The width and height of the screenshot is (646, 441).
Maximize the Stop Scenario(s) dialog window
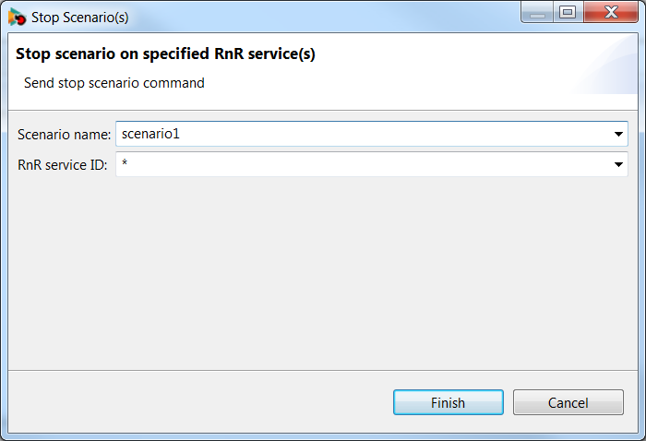click(x=568, y=12)
